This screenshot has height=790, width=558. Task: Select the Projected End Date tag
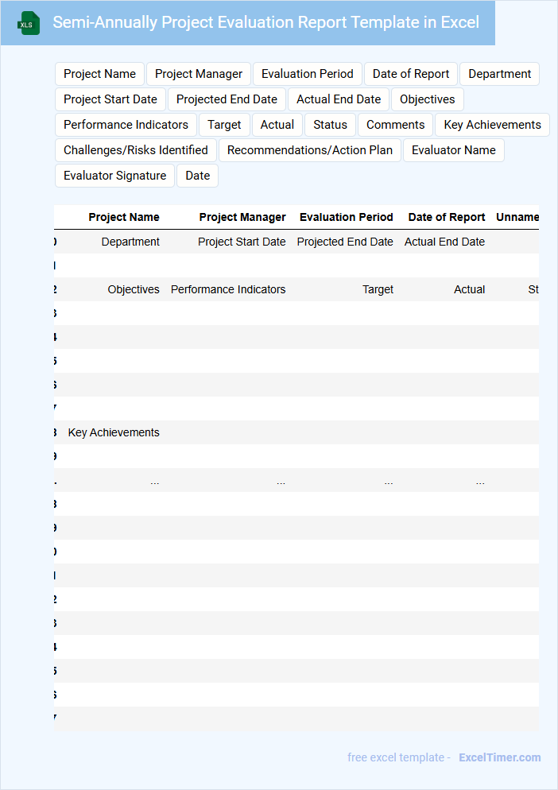[227, 99]
